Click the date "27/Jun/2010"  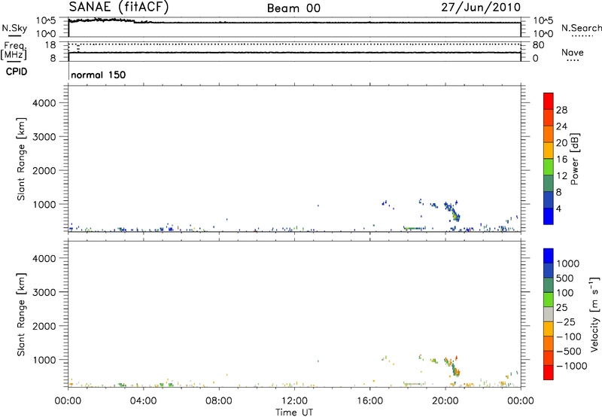pos(481,8)
